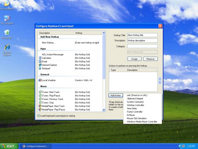Viewport: 198px width, 149px height.
Task: Select My Documents desktop icon
Action: 7,5
